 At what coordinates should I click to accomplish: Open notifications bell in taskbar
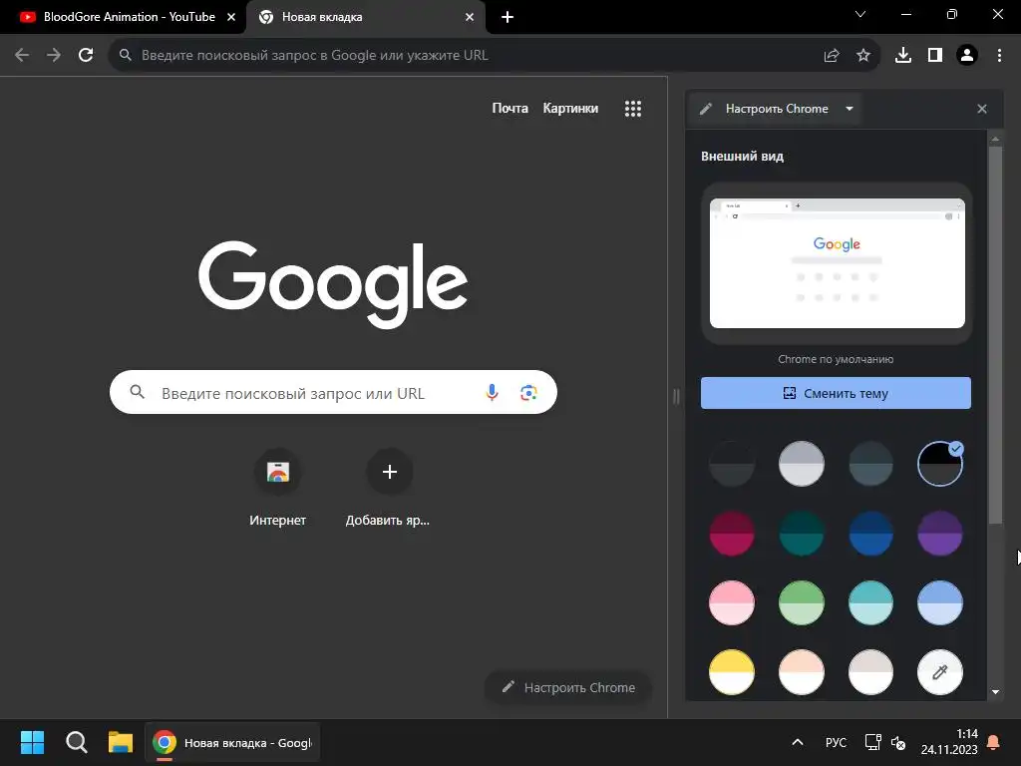click(994, 742)
